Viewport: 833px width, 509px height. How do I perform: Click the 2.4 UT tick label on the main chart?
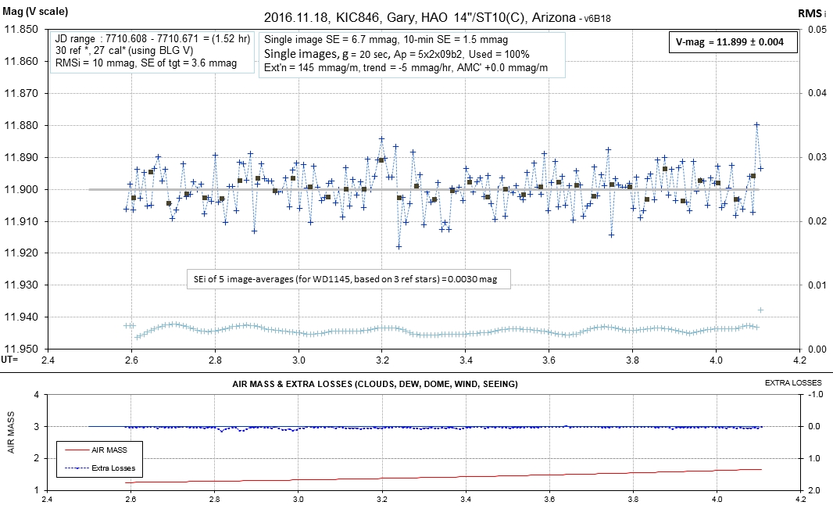tap(48, 360)
